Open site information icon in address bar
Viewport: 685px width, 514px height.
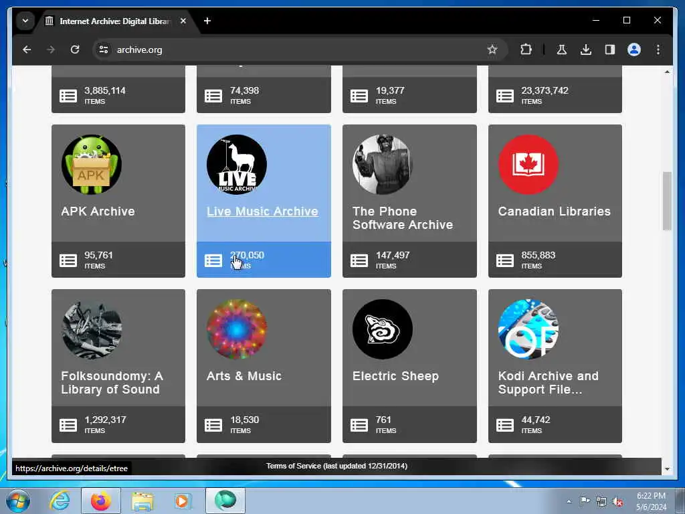click(104, 50)
